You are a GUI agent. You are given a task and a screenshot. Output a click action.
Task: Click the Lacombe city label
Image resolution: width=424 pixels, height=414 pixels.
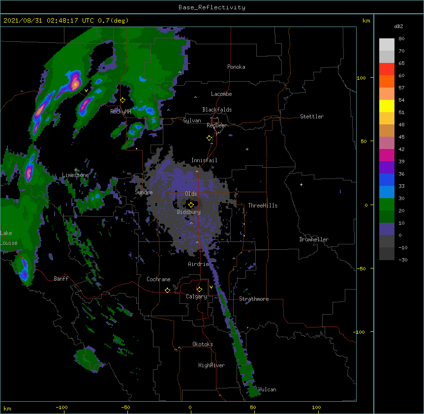(x=221, y=94)
